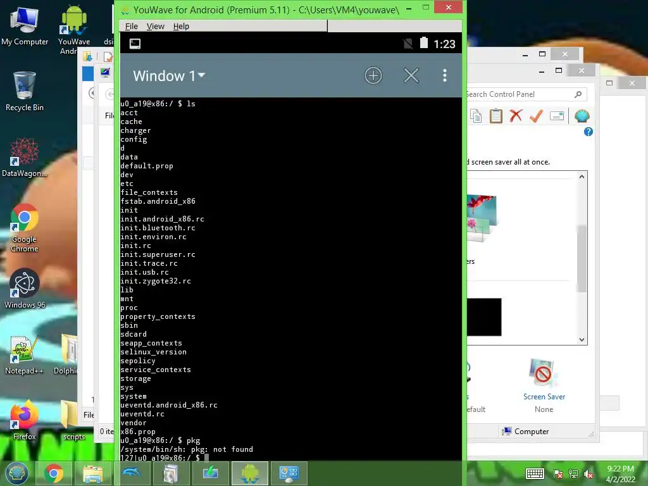Click the globe shell icon in background toolbar
648x486 pixels.
[x=582, y=116]
